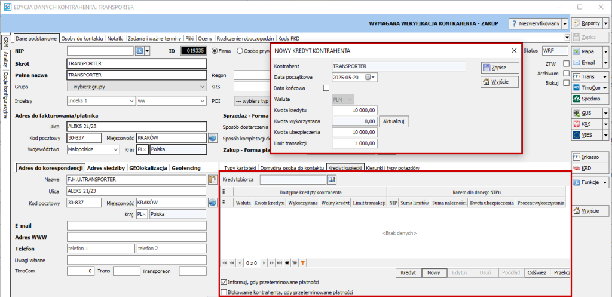Check the Blokuj checkbox
This screenshot has height=297, width=612.
coord(566,83)
